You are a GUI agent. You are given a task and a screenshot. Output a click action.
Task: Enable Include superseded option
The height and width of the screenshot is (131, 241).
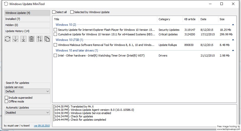click(7, 98)
